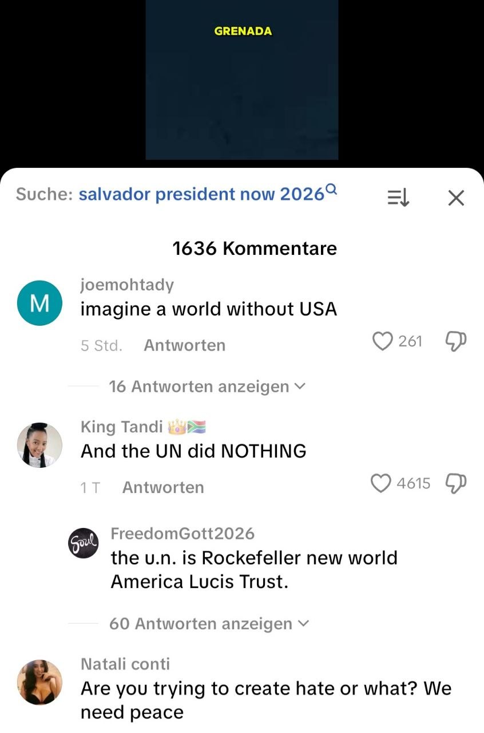Image resolution: width=484 pixels, height=733 pixels.
Task: Dislike joemohtady's comment
Action: 455,341
